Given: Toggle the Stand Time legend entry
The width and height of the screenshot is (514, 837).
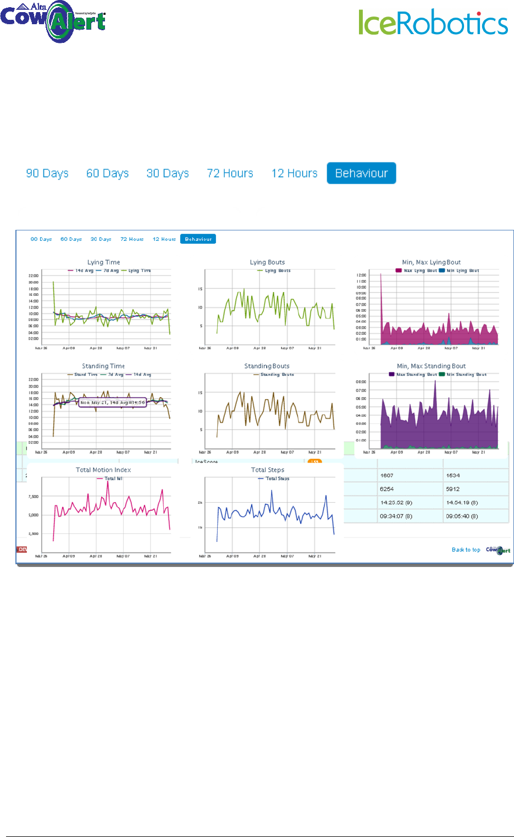Looking at the screenshot, I should pos(82,375).
